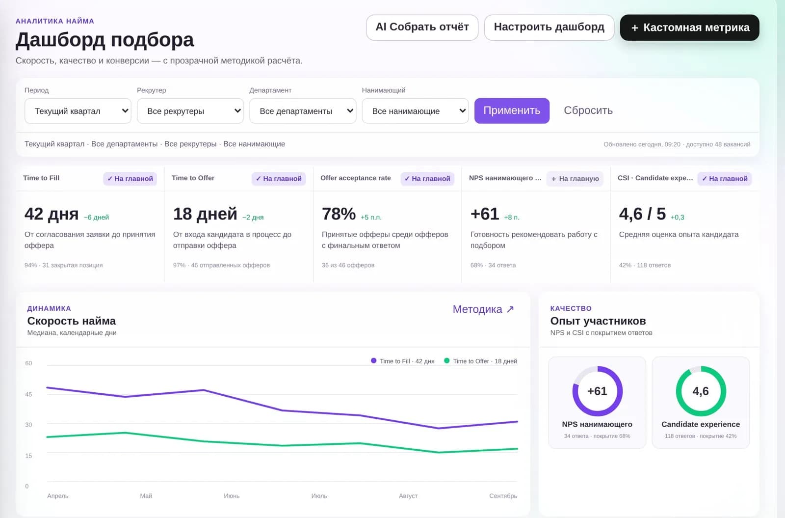Image resolution: width=785 pixels, height=518 pixels.
Task: Toggle На главной for Time to Offer
Action: (x=279, y=179)
